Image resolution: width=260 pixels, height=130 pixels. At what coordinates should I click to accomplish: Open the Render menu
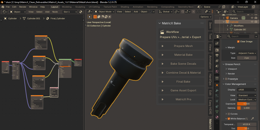pyautogui.click(x=23, y=7)
